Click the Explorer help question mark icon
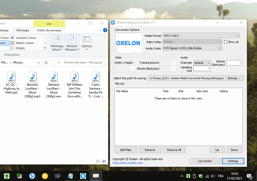Screen dimensions: 257x181 pos(105,30)
